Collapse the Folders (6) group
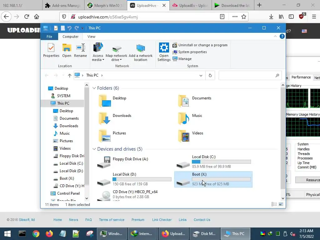This screenshot has width=320, height=240. 94,88
